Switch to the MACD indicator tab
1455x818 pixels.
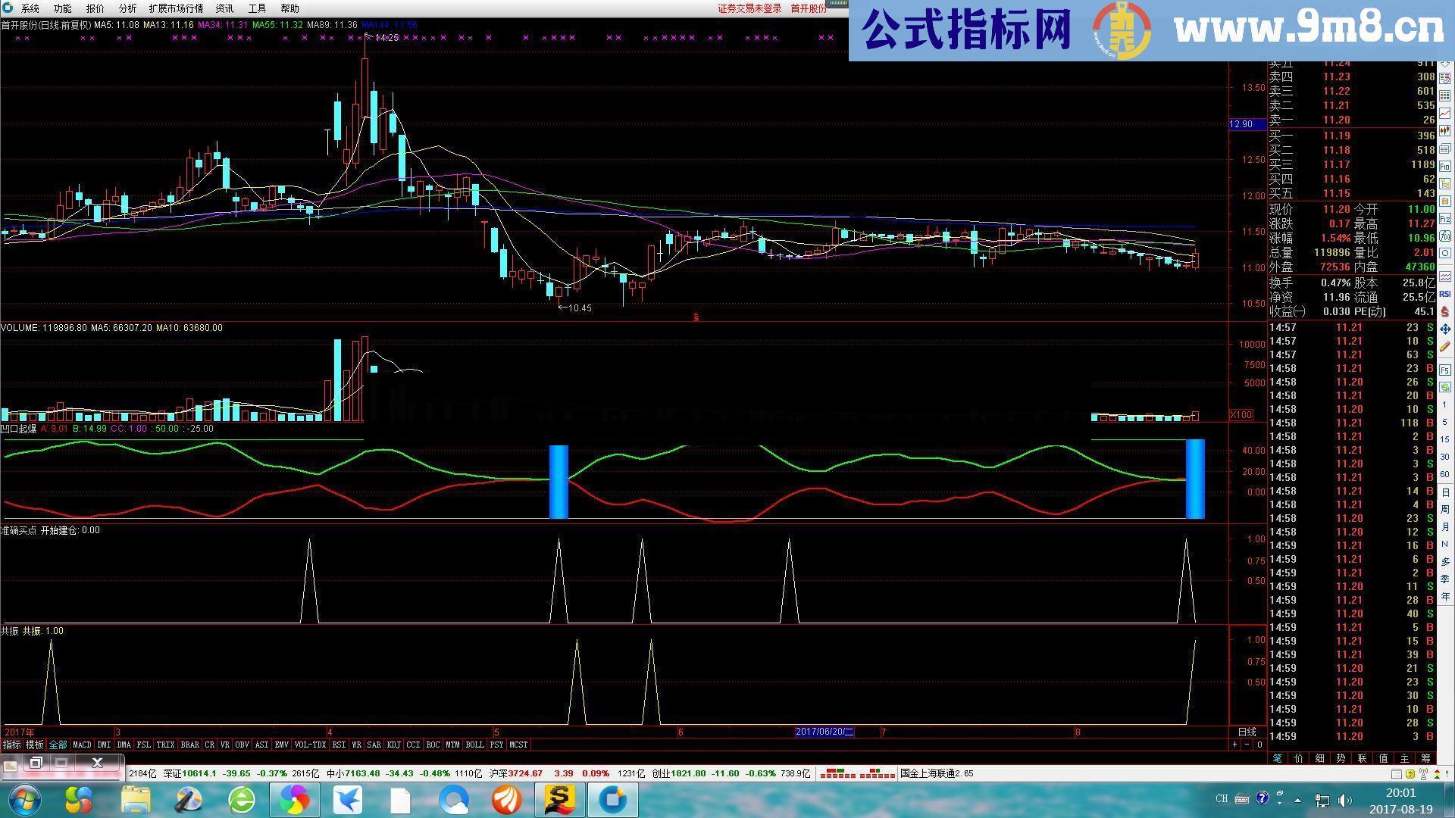[82, 745]
